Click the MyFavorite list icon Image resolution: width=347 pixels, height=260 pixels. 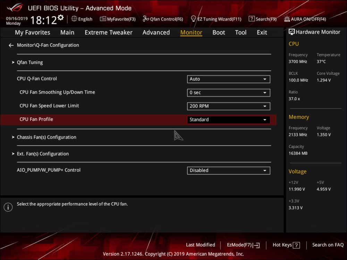[x=103, y=19]
